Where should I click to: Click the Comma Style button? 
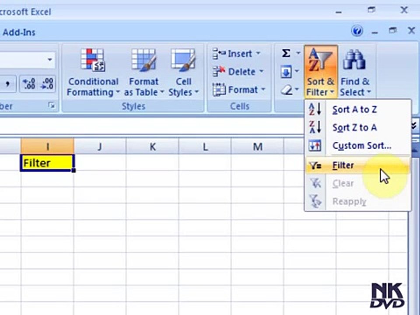click(7, 84)
